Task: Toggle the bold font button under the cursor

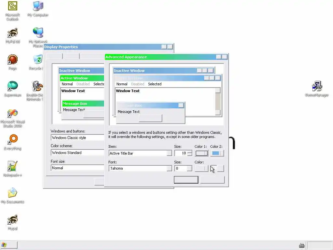Action: coord(213,168)
